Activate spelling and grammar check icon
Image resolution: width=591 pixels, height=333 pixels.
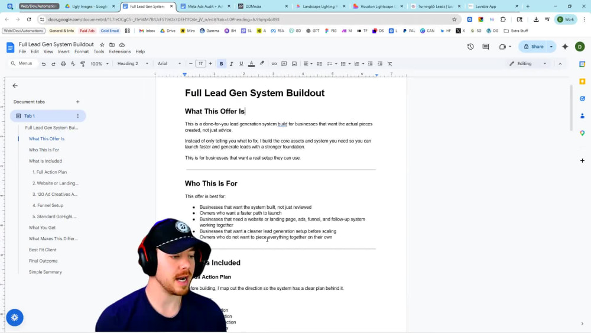click(73, 64)
